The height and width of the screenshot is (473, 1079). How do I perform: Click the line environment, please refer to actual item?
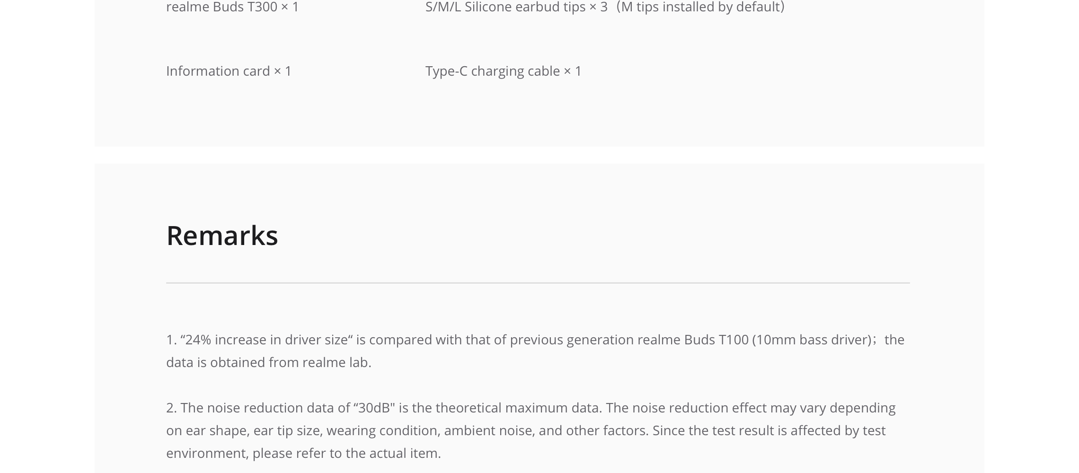[x=303, y=453]
